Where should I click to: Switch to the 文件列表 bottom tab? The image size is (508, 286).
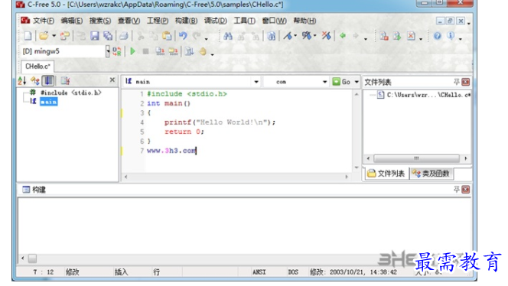click(386, 174)
